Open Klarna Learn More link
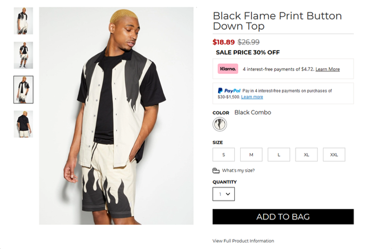 pyautogui.click(x=327, y=70)
